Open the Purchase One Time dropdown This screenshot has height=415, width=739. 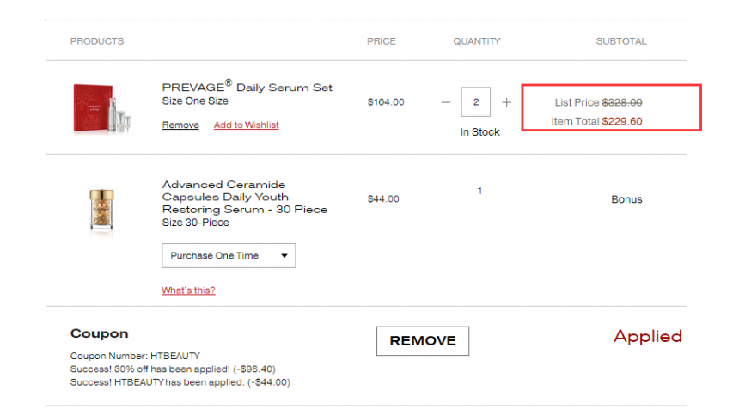coord(229,256)
